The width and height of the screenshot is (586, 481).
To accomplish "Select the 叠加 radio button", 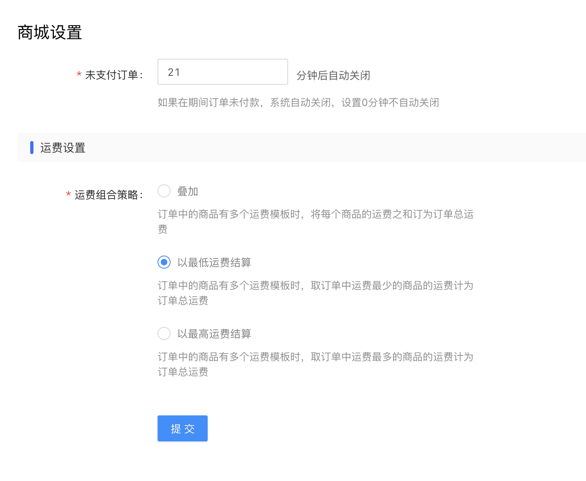I will (x=164, y=191).
